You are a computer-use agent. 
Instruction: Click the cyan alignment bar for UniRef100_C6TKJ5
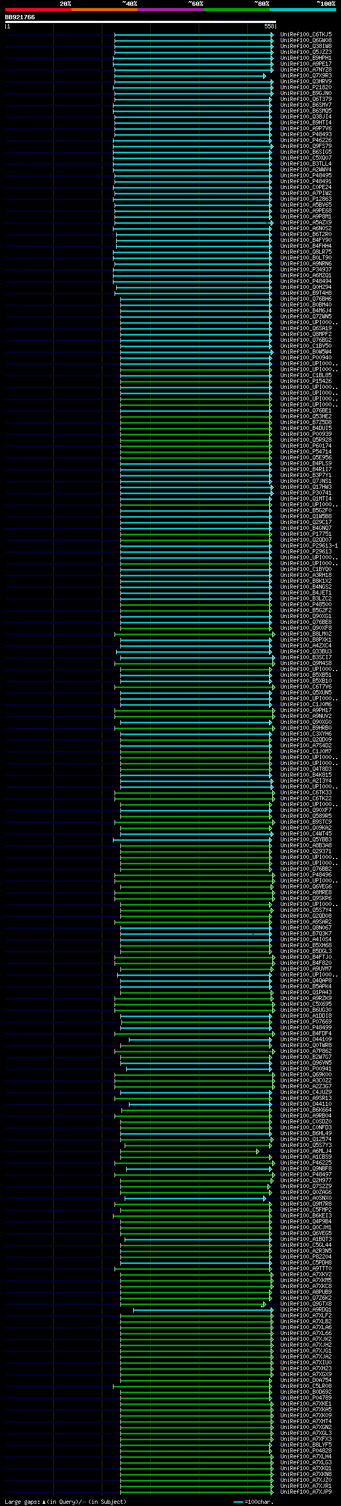(193, 35)
